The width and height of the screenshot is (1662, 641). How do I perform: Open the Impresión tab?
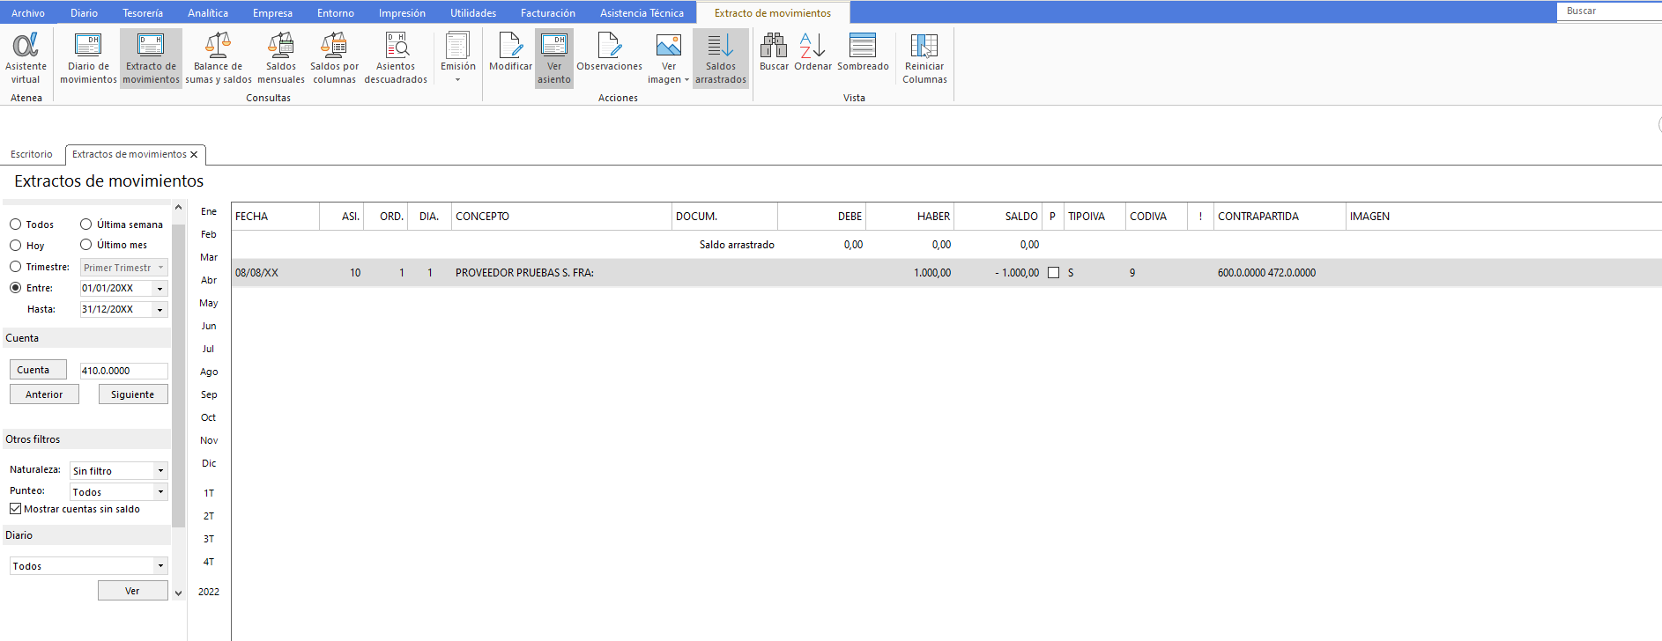coord(402,13)
